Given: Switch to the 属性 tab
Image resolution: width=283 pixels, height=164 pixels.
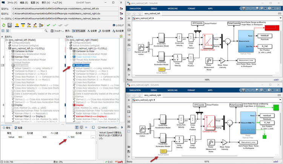Looking at the screenshot, I should [6, 128].
